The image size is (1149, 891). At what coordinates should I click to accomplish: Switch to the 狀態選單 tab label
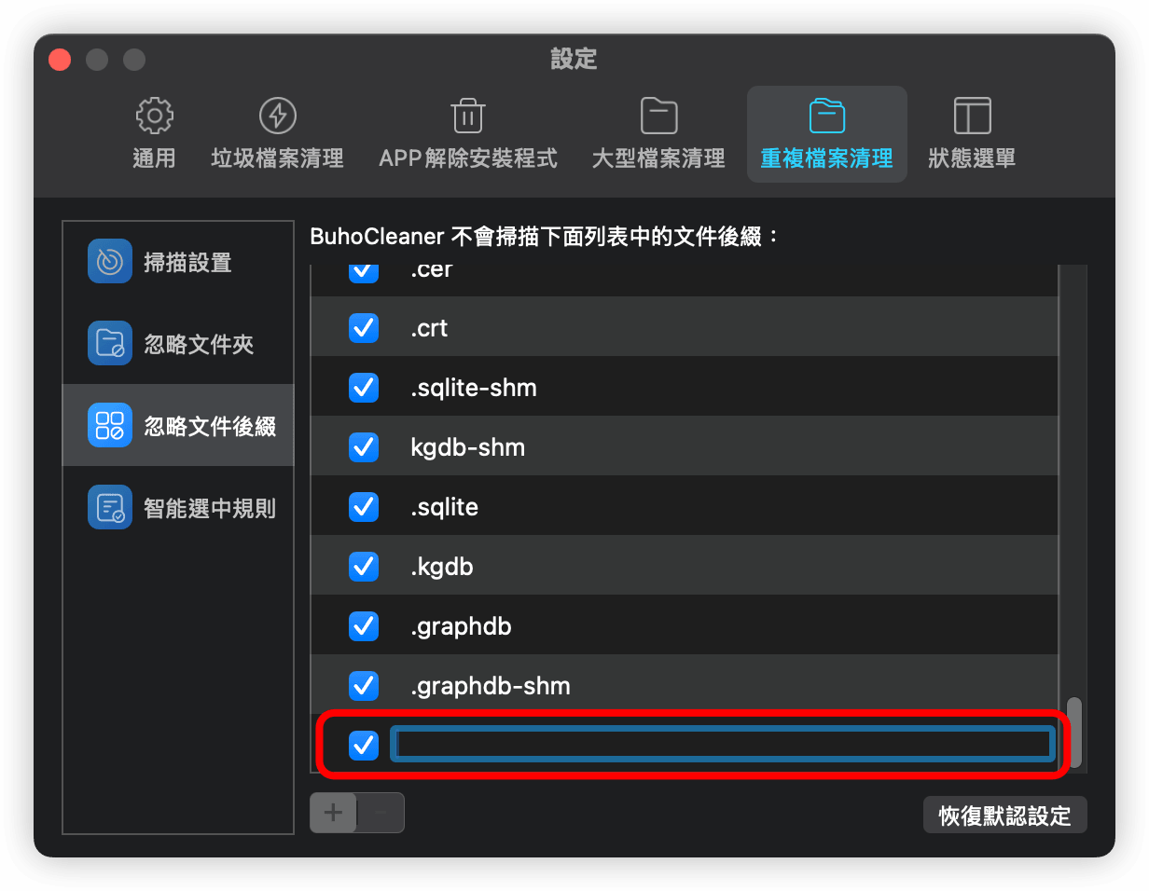click(x=972, y=158)
